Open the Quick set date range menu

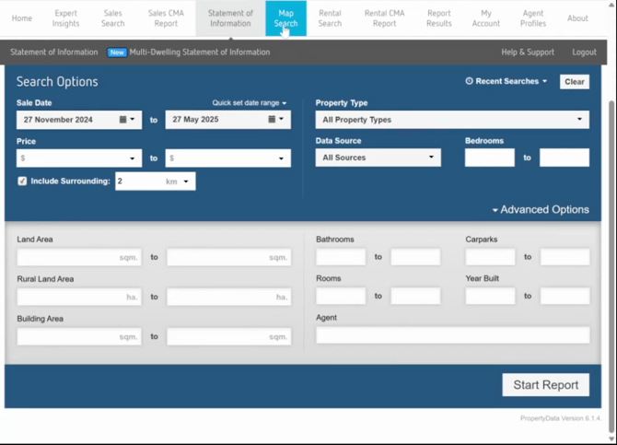click(249, 103)
